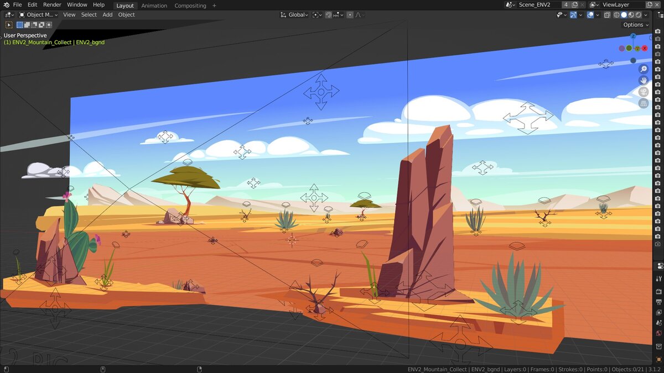This screenshot has height=373, width=664.
Task: Open the shading options dropdown arrow
Action: pyautogui.click(x=646, y=15)
